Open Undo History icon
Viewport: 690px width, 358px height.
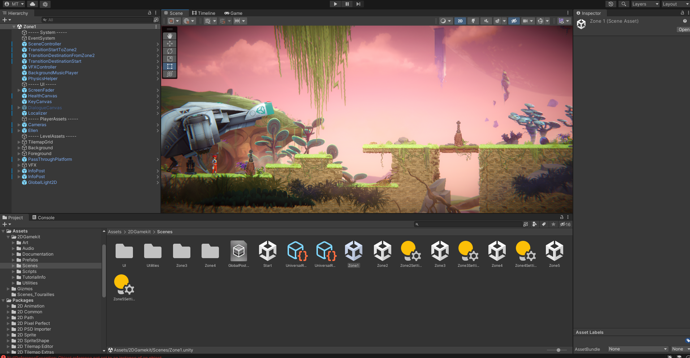pos(611,4)
